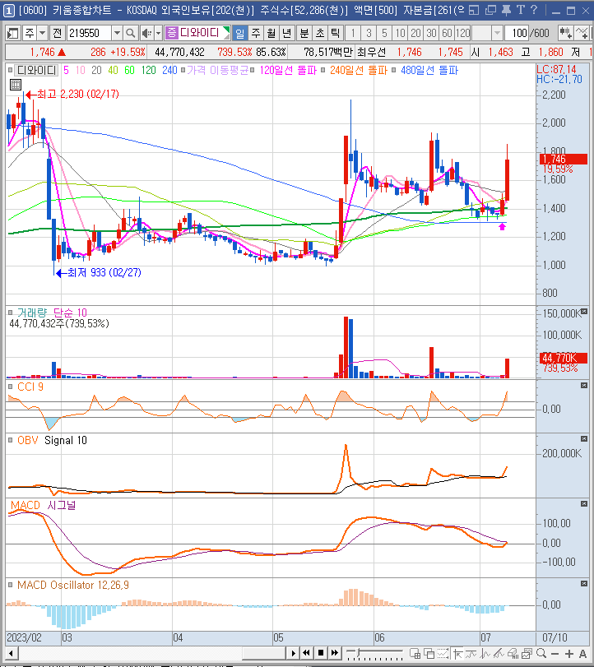Click the stock code search magnifier icon

tap(131, 33)
